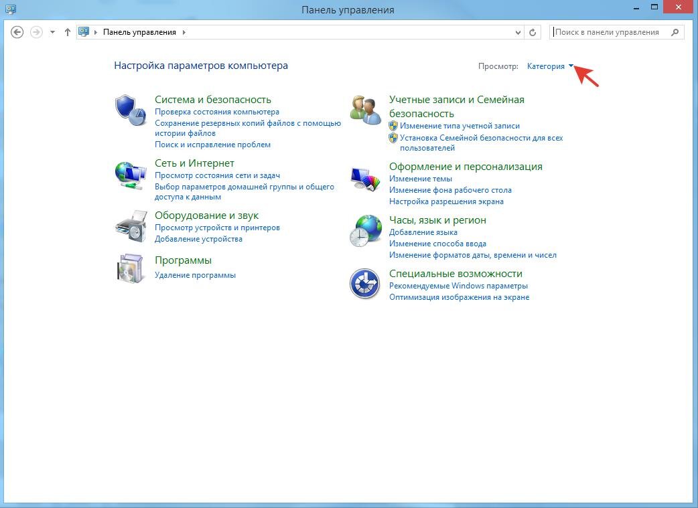Viewport: 698px width, 508px height.
Task: Click Добавление языка link
Action: (x=423, y=232)
